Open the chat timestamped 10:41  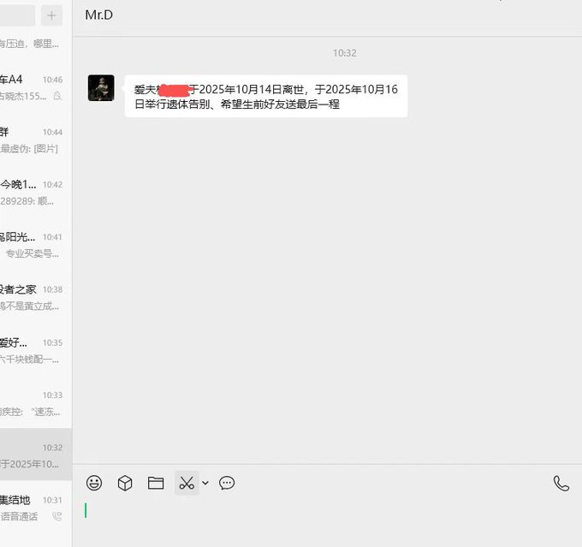[36, 245]
